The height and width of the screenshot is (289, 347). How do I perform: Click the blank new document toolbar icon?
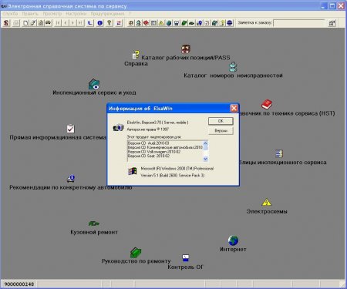coord(25,23)
